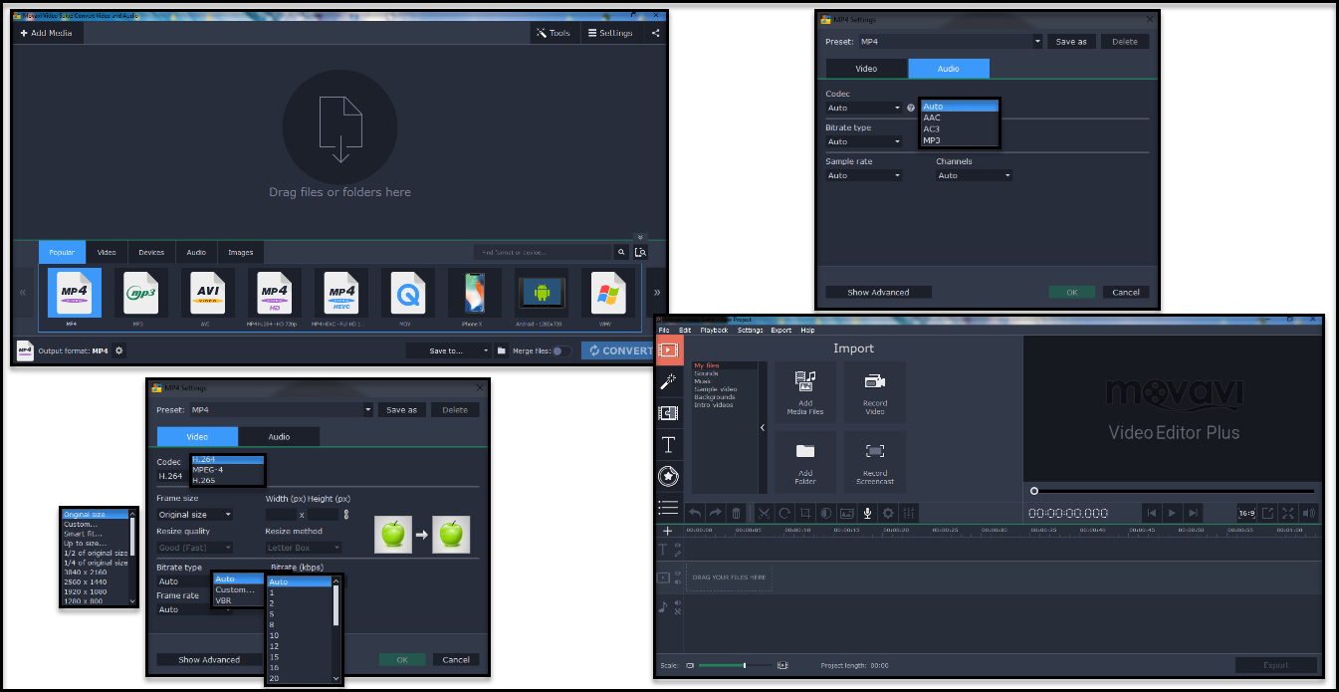Open the Transitions tab in Video Editor sidebar
The image size is (1339, 692).
coord(668,412)
